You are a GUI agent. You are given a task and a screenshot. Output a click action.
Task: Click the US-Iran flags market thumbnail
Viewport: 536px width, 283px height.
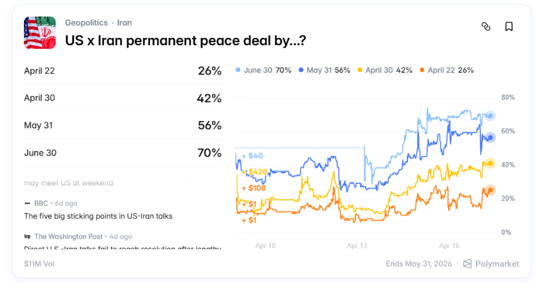pos(40,32)
